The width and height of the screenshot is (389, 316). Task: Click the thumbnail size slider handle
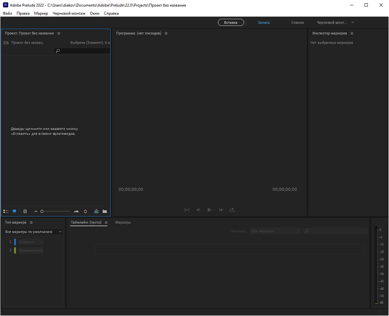point(42,211)
